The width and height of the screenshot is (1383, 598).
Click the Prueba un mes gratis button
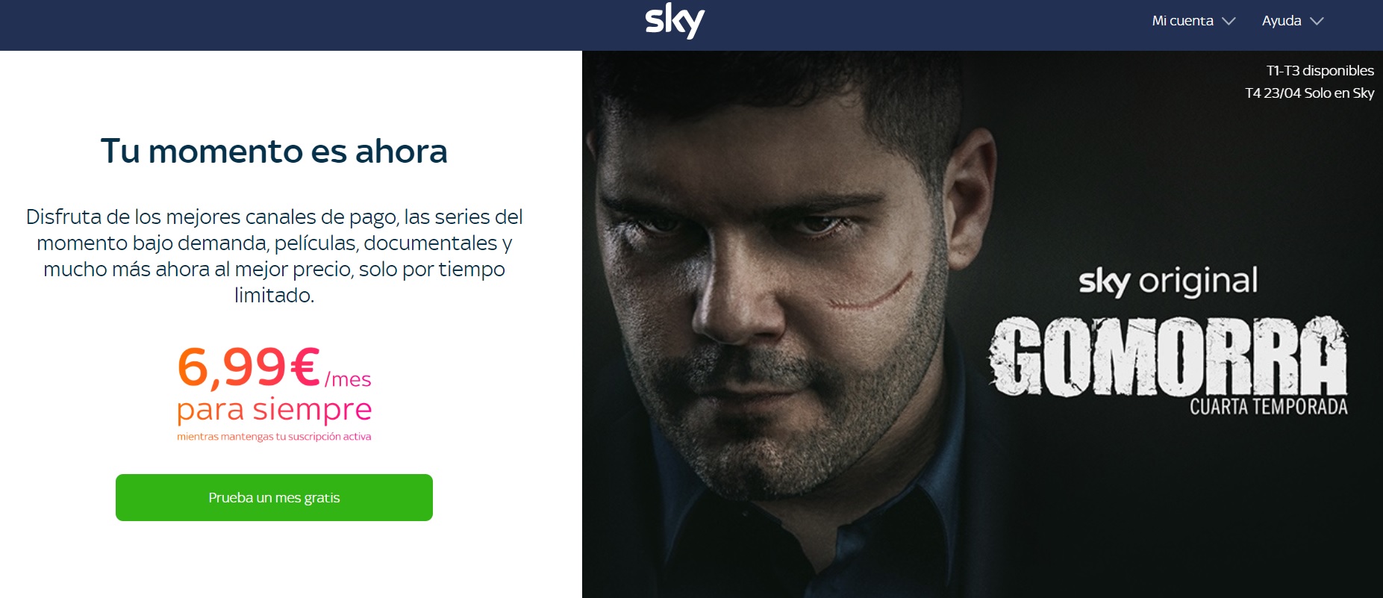274,497
